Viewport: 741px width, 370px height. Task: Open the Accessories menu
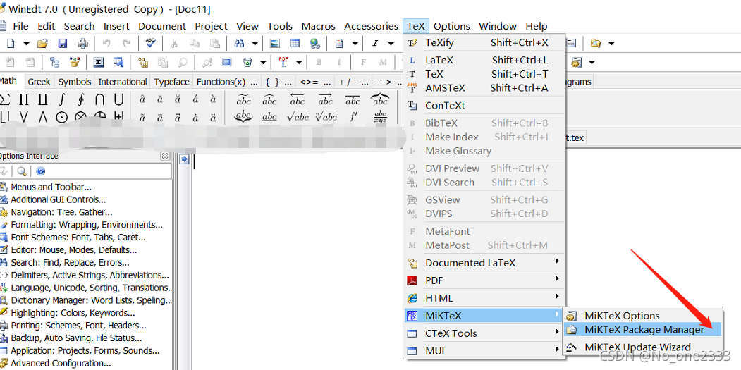[x=371, y=26]
